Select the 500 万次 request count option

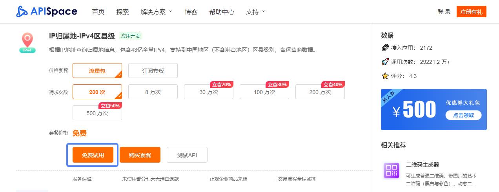[x=97, y=113]
